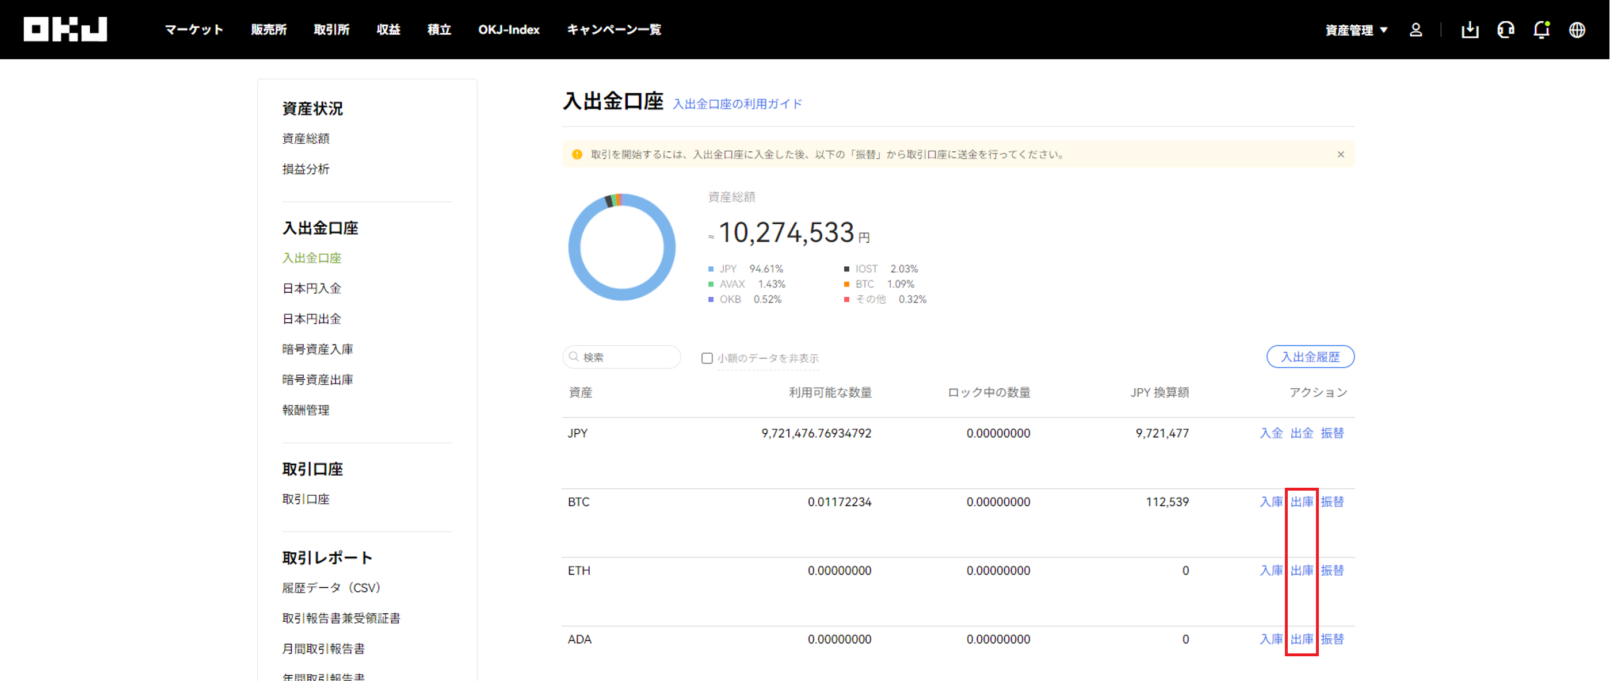This screenshot has height=681, width=1610.
Task: Click the 入出金履歴 button
Action: point(1310,357)
